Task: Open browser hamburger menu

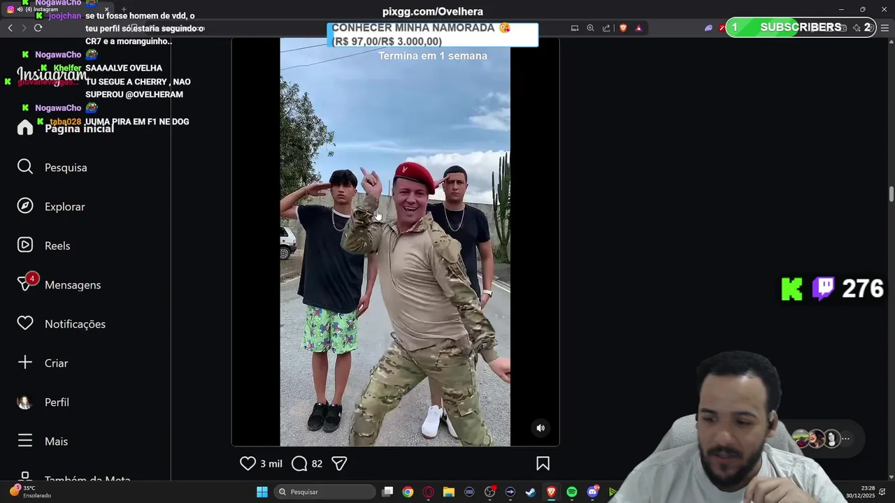Action: (x=885, y=28)
